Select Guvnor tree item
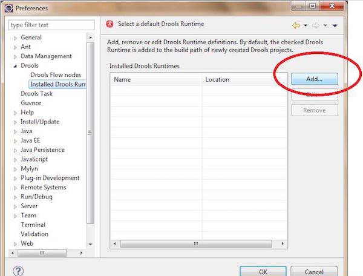This screenshot has height=276, width=363. [31, 103]
